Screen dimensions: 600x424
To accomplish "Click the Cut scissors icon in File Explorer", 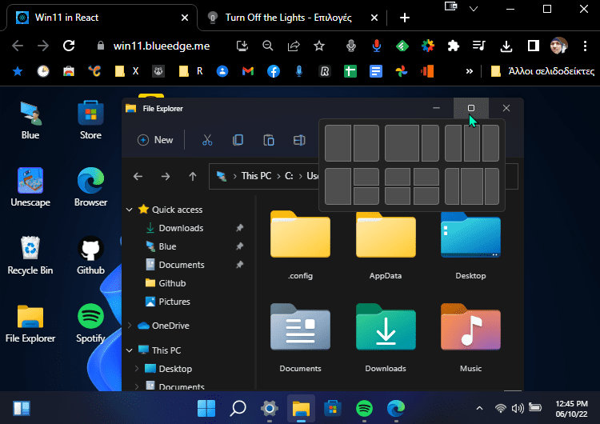I will point(207,140).
